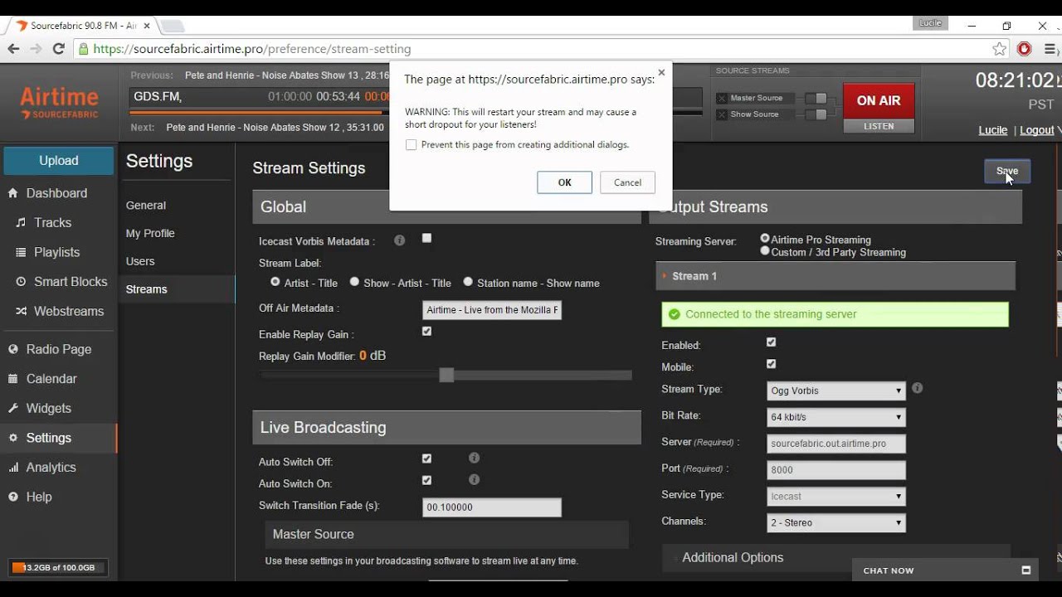Click the Smart Blocks clock icon
The height and width of the screenshot is (597, 1062).
pyautogui.click(x=21, y=282)
